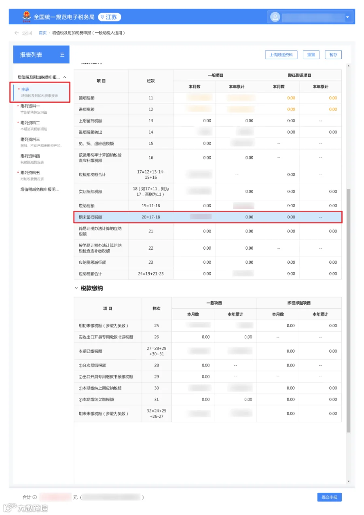Screen dimensions: 364x515
Task: Click the 首页 breadcrumb link
Action: [x=42, y=33]
